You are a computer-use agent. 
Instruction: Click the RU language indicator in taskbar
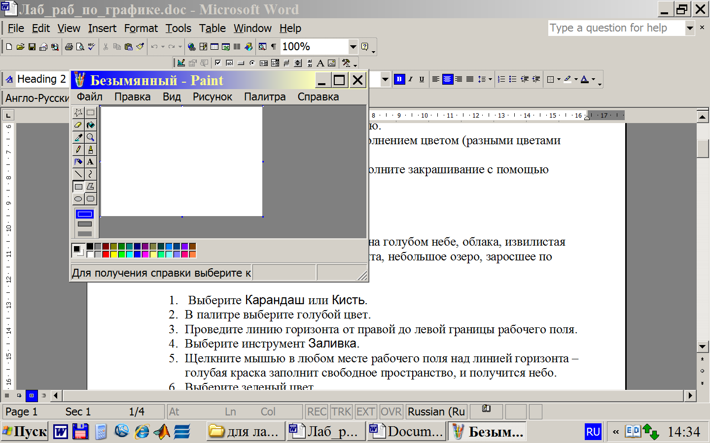(593, 432)
